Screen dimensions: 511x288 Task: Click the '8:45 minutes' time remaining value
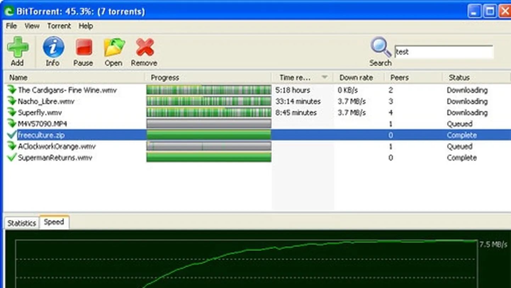point(296,113)
